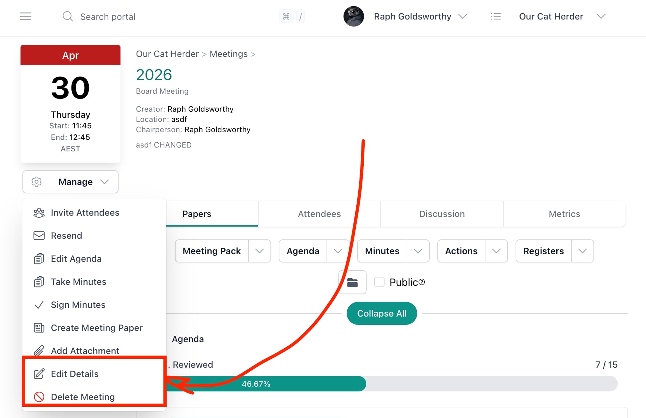Screen dimensions: 646x418
Task: Click the paperclip icon for Add Attachment
Action: click(x=39, y=351)
